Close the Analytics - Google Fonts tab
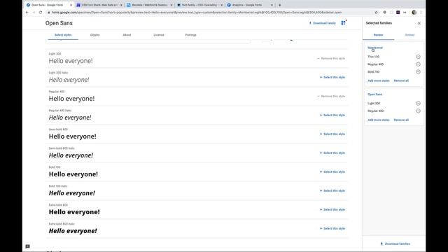Viewport: 448px width, 252px height. 272,5
